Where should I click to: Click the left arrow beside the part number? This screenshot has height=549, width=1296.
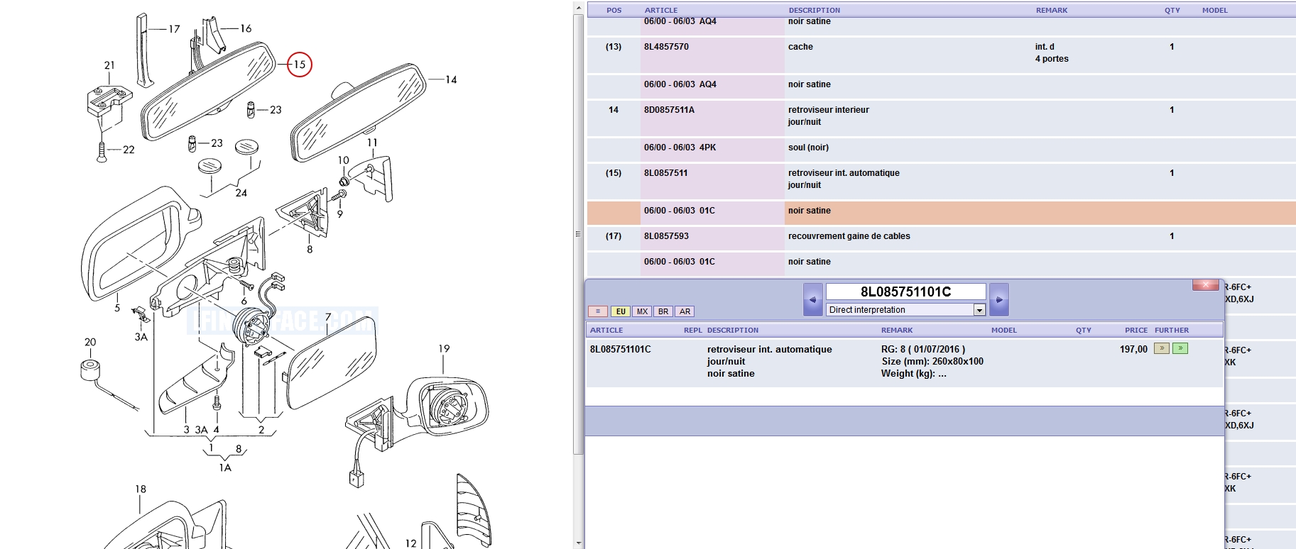(812, 299)
